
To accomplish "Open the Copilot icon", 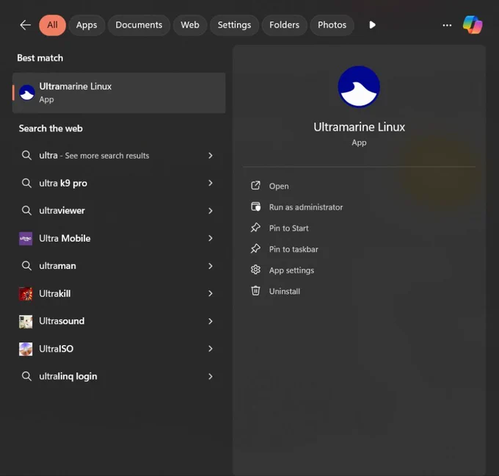I will pos(473,25).
